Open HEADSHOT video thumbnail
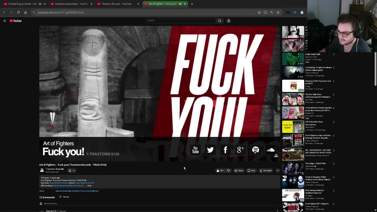Viewport: 377px width, 212px height. [293, 195]
